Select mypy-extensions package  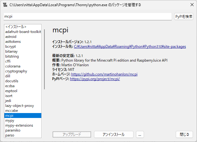(19, 125)
